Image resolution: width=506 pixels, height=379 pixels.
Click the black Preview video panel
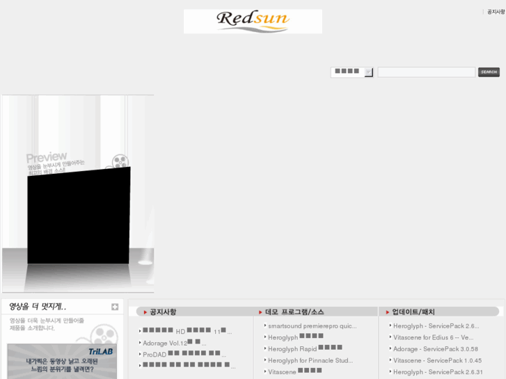click(x=79, y=216)
